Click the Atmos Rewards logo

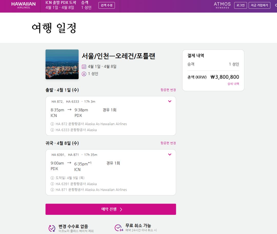point(222,5)
